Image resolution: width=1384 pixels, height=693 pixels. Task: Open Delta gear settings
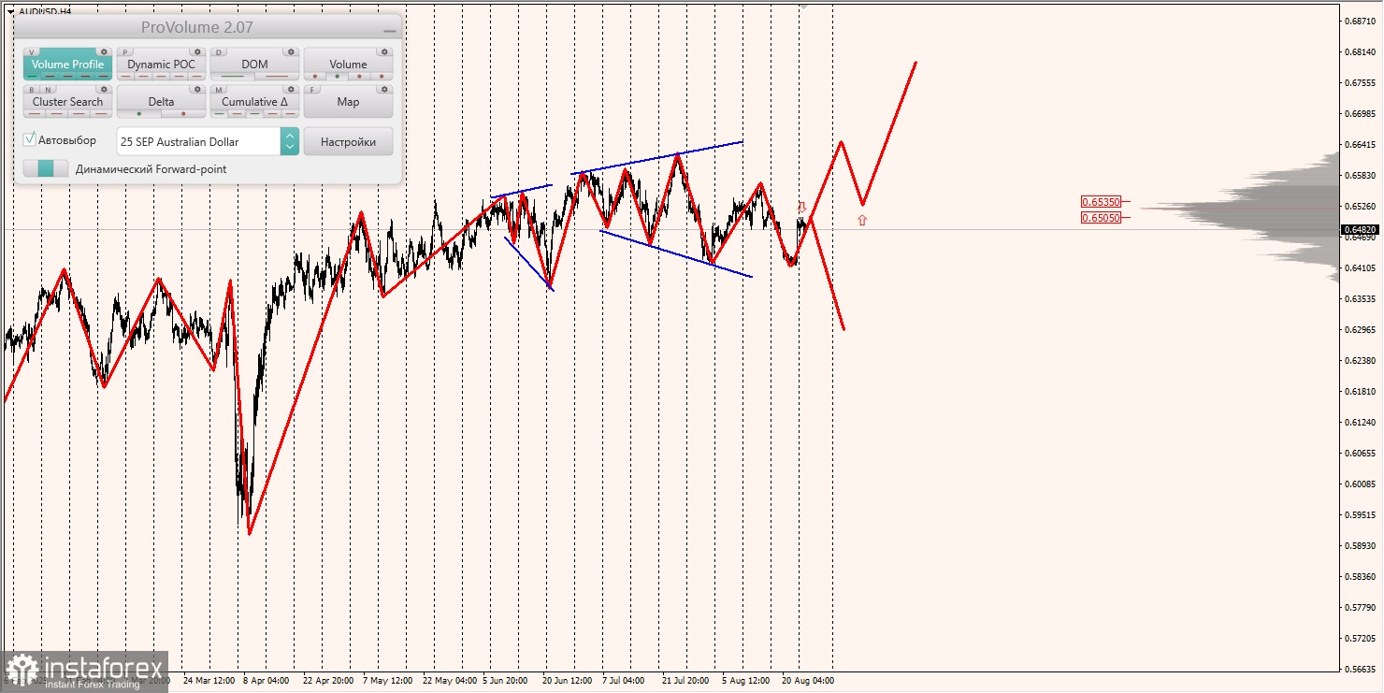[197, 89]
